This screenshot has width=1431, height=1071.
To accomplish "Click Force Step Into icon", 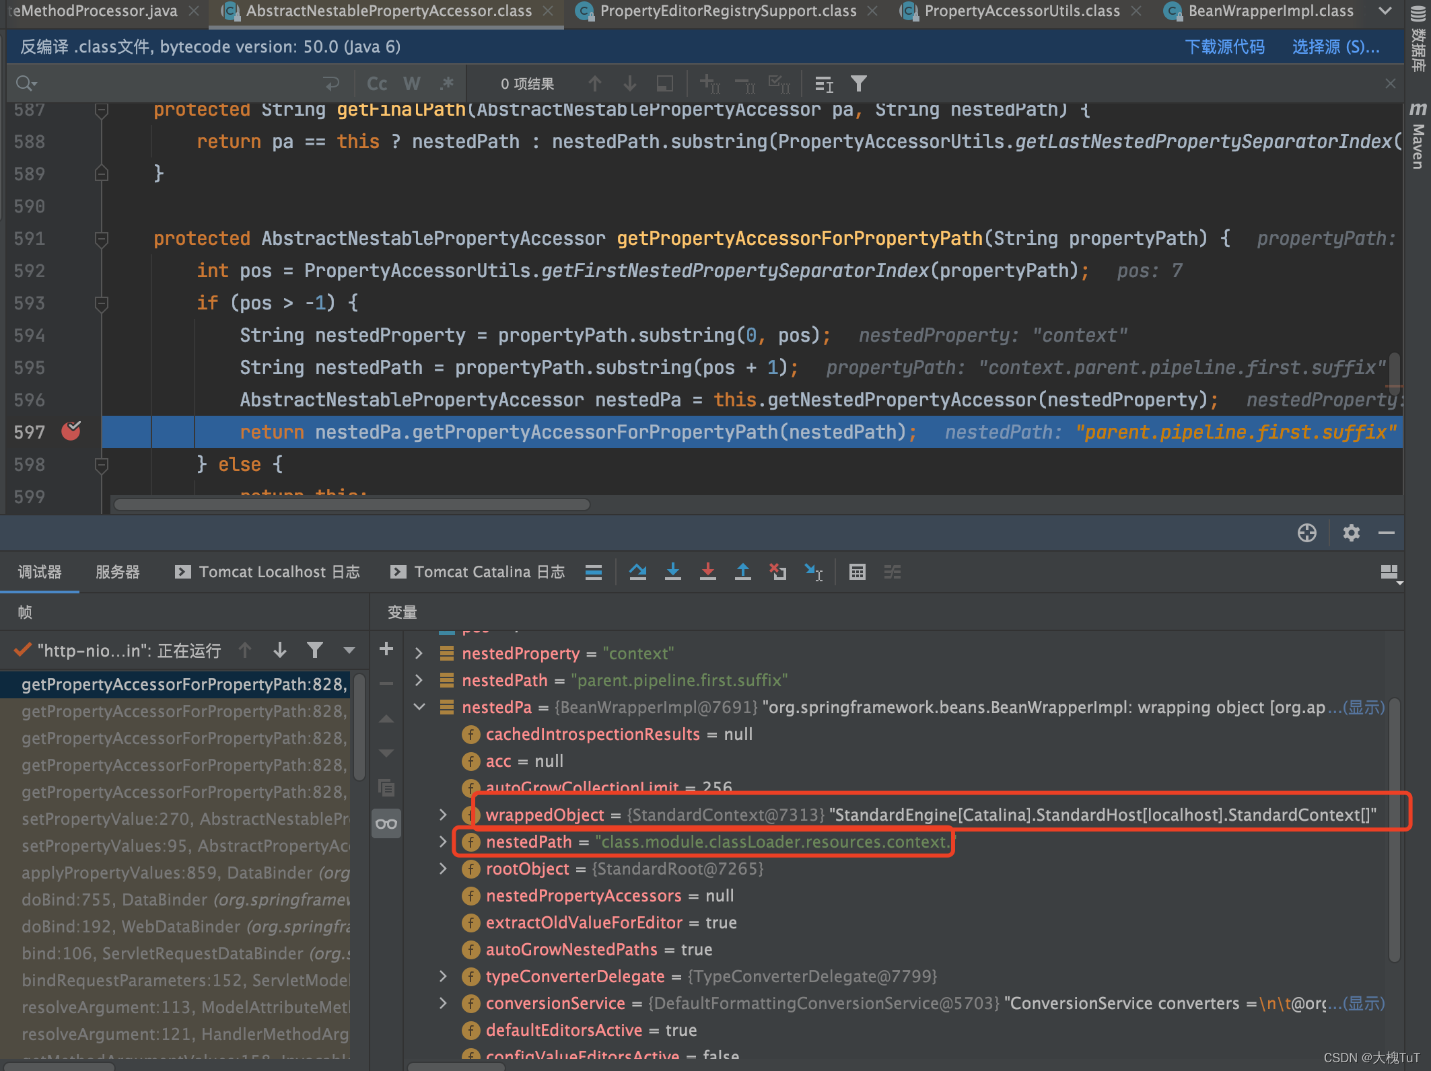I will [x=707, y=572].
